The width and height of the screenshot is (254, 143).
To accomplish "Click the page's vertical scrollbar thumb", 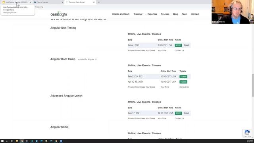I will tap(253, 85).
